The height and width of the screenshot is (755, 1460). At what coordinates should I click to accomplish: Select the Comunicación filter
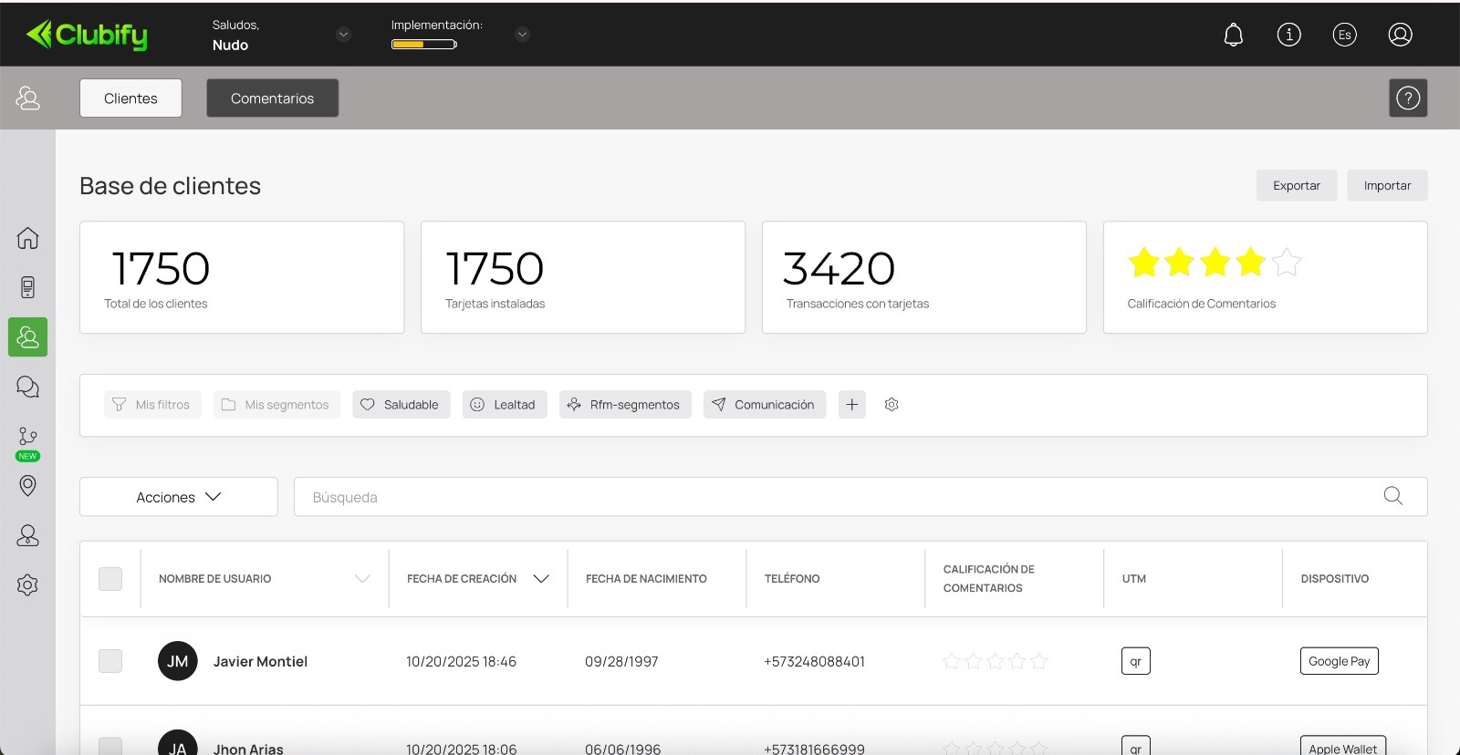tap(765, 405)
